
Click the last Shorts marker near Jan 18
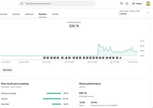point(120,58)
